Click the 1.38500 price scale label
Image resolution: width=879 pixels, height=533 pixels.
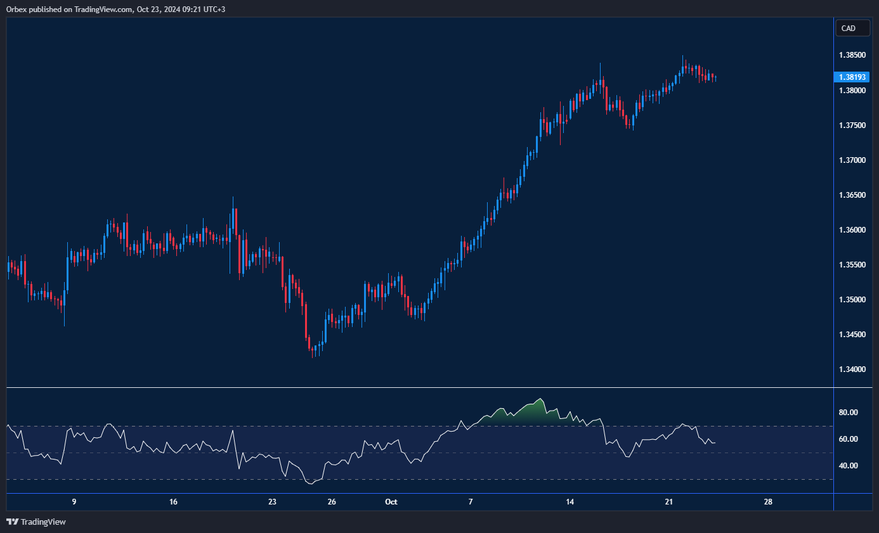click(852, 56)
